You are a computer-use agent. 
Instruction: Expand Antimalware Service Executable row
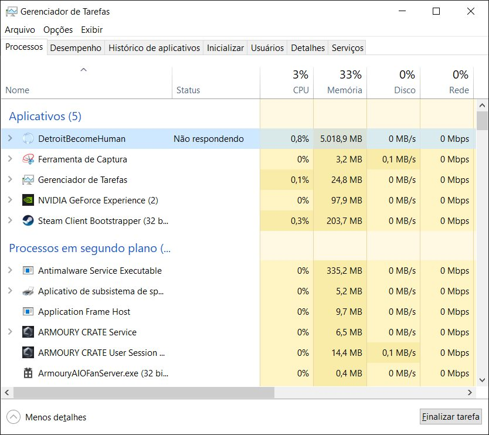click(10, 270)
